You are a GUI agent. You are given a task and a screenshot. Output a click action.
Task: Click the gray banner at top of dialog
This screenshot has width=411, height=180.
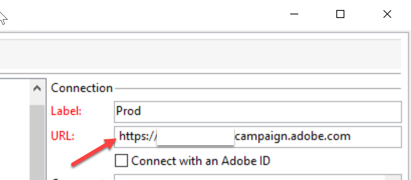(201, 54)
